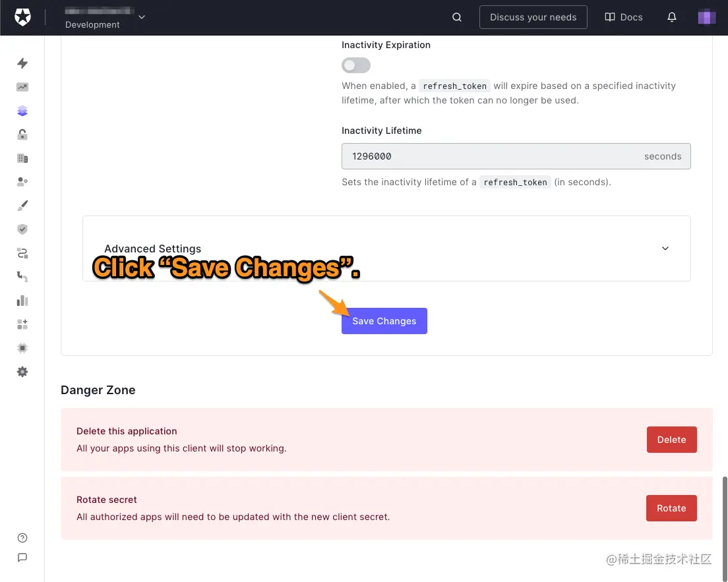Screen dimensions: 728x582
Task: Open the user avatar menu
Action: [707, 17]
